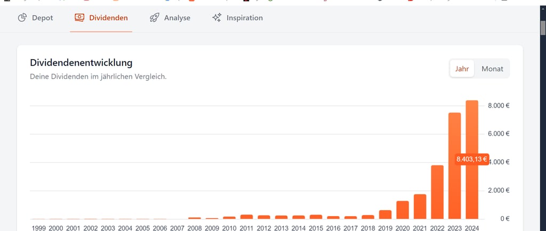Switch the chart to Jahr view
This screenshot has height=231, width=546.
pyautogui.click(x=462, y=69)
